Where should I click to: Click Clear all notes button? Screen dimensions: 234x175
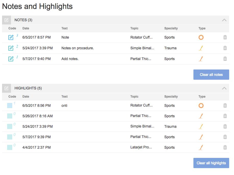pos(211,75)
